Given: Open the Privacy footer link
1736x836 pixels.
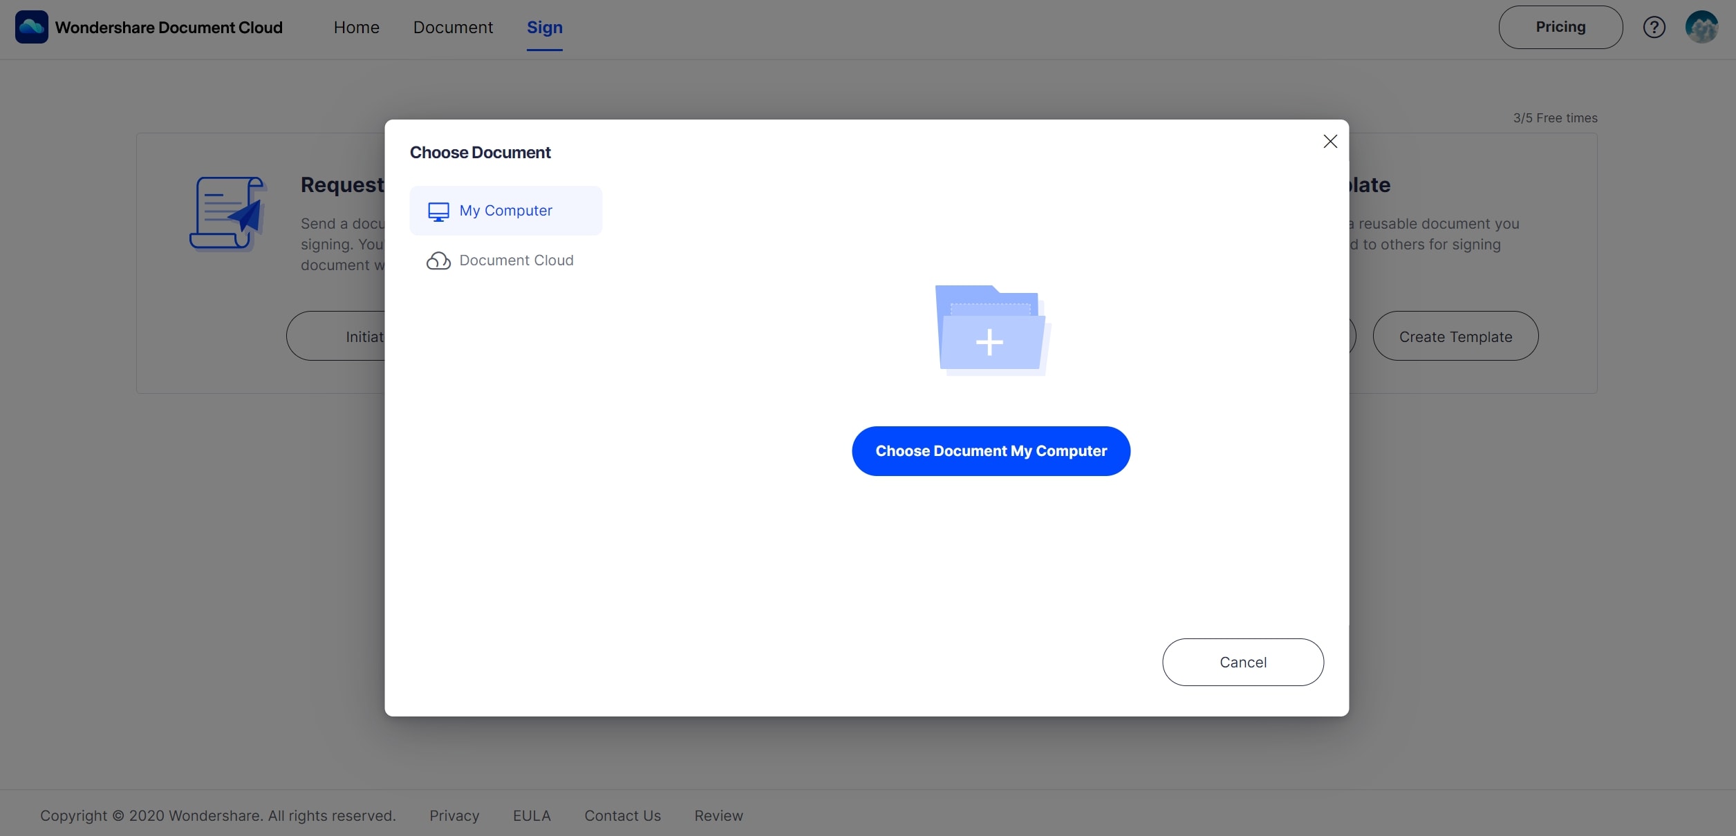Looking at the screenshot, I should 454,815.
